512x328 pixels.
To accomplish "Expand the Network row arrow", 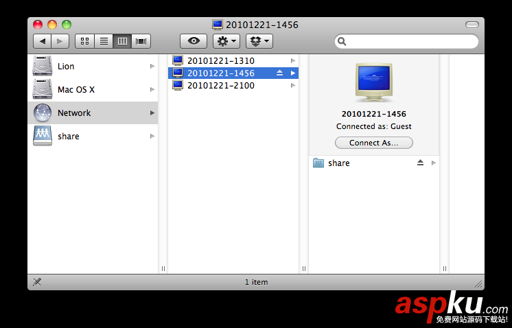I will pyautogui.click(x=152, y=113).
